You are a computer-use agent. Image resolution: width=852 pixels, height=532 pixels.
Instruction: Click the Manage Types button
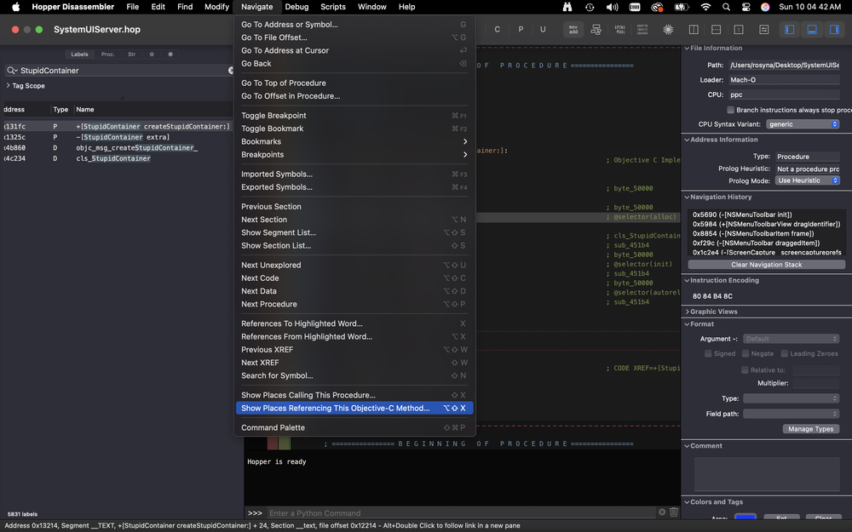811,429
